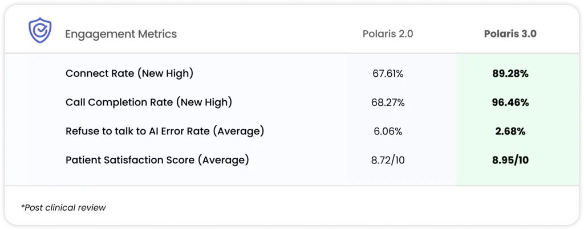Select Refuse to talk to AI Error Rate label

[x=165, y=132]
